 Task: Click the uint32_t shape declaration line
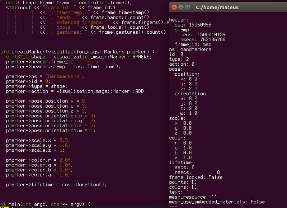79,57
